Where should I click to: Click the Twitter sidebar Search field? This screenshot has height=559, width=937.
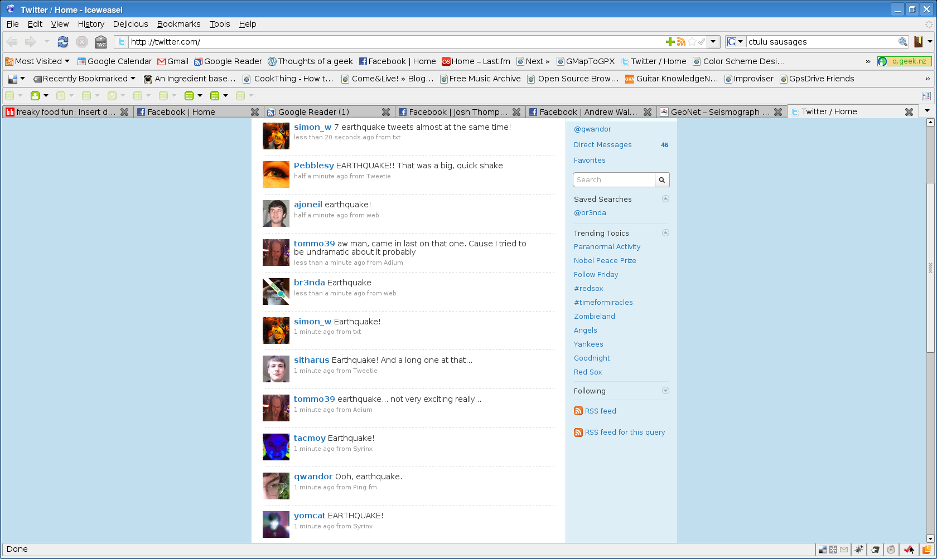[614, 180]
